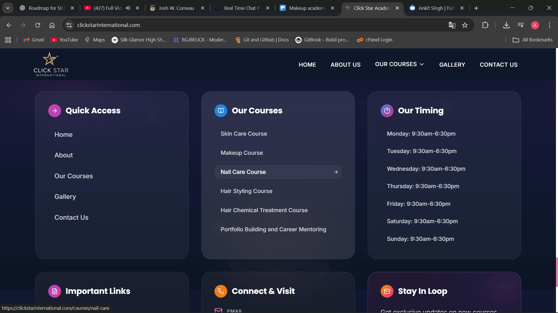The height and width of the screenshot is (313, 558).
Task: Switch to the Real Time Chat tab
Action: click(x=241, y=8)
